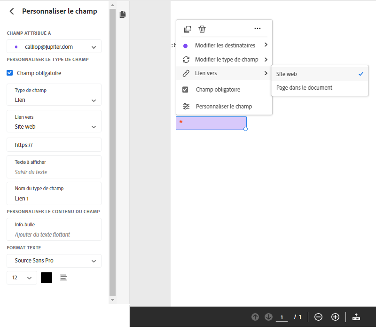Open the font size 12 dropdown
Screen dimensions: 376x331
tap(22, 278)
